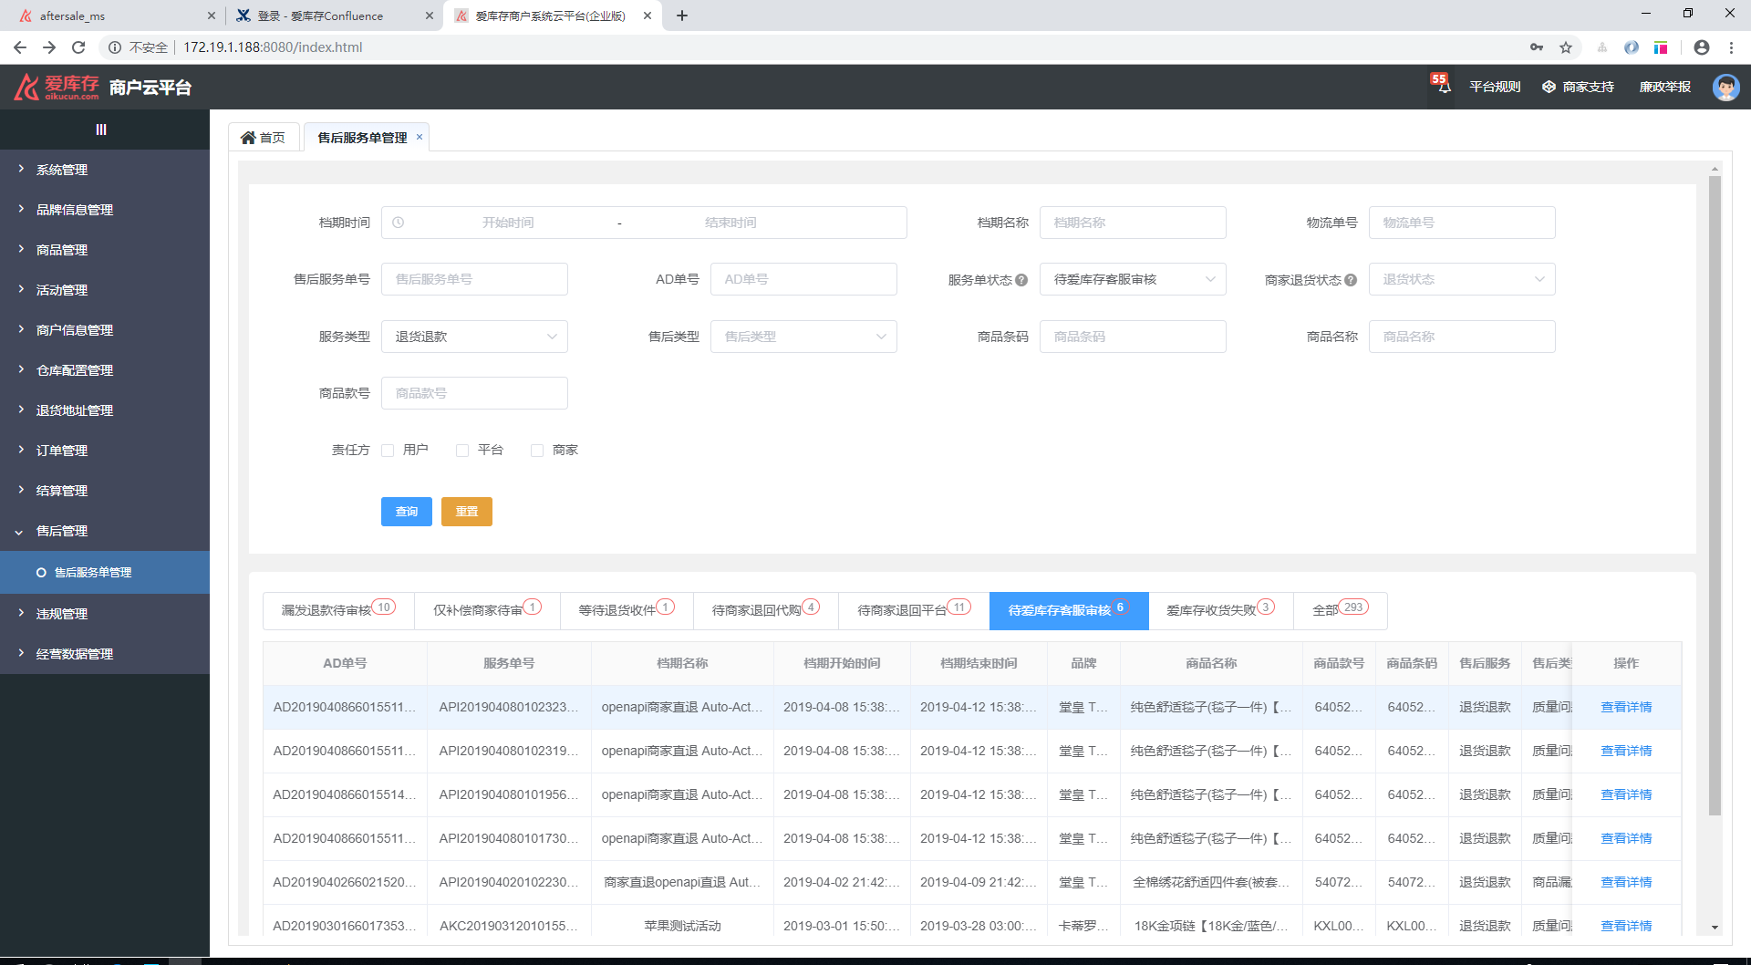Bookmark this page with the star icon
The width and height of the screenshot is (1751, 965).
pos(1566,47)
